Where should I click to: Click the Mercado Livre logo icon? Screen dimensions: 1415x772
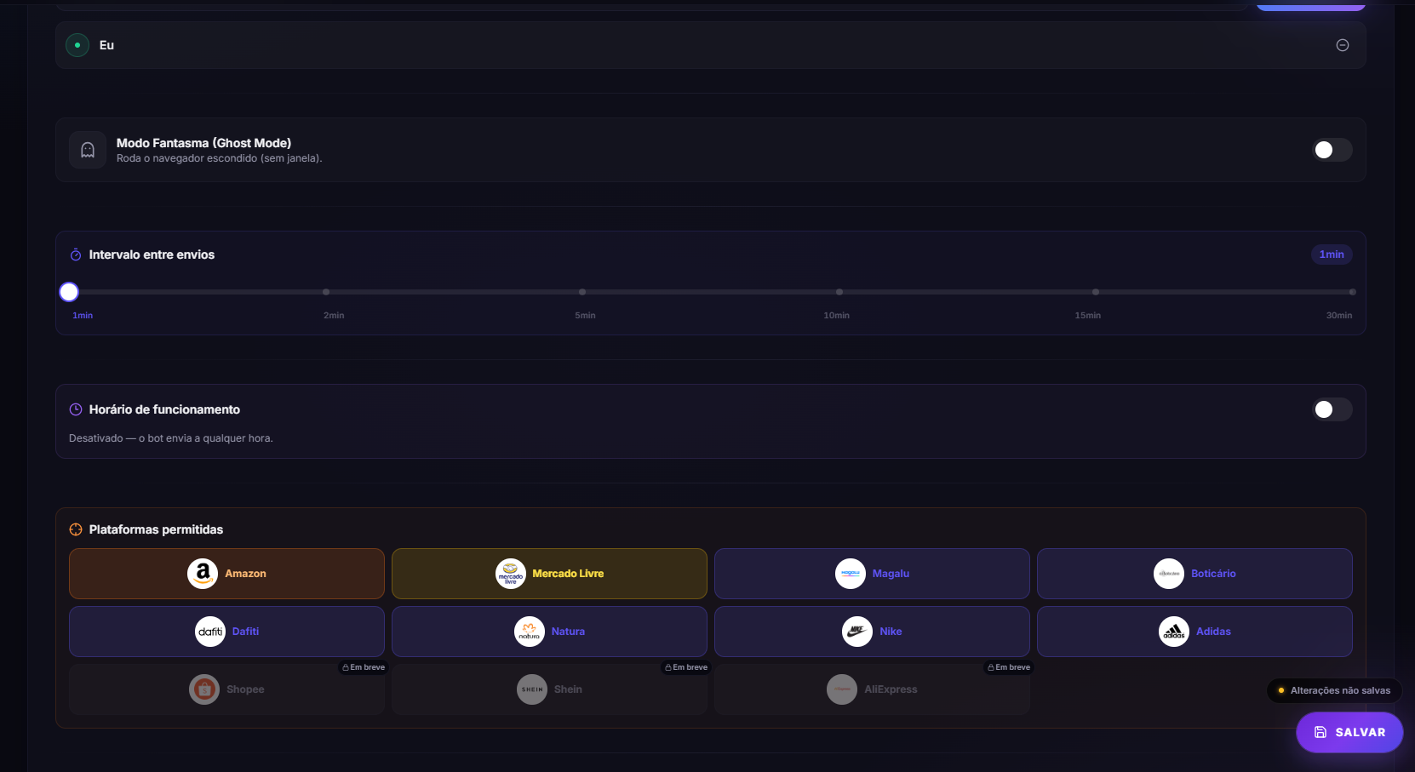511,574
